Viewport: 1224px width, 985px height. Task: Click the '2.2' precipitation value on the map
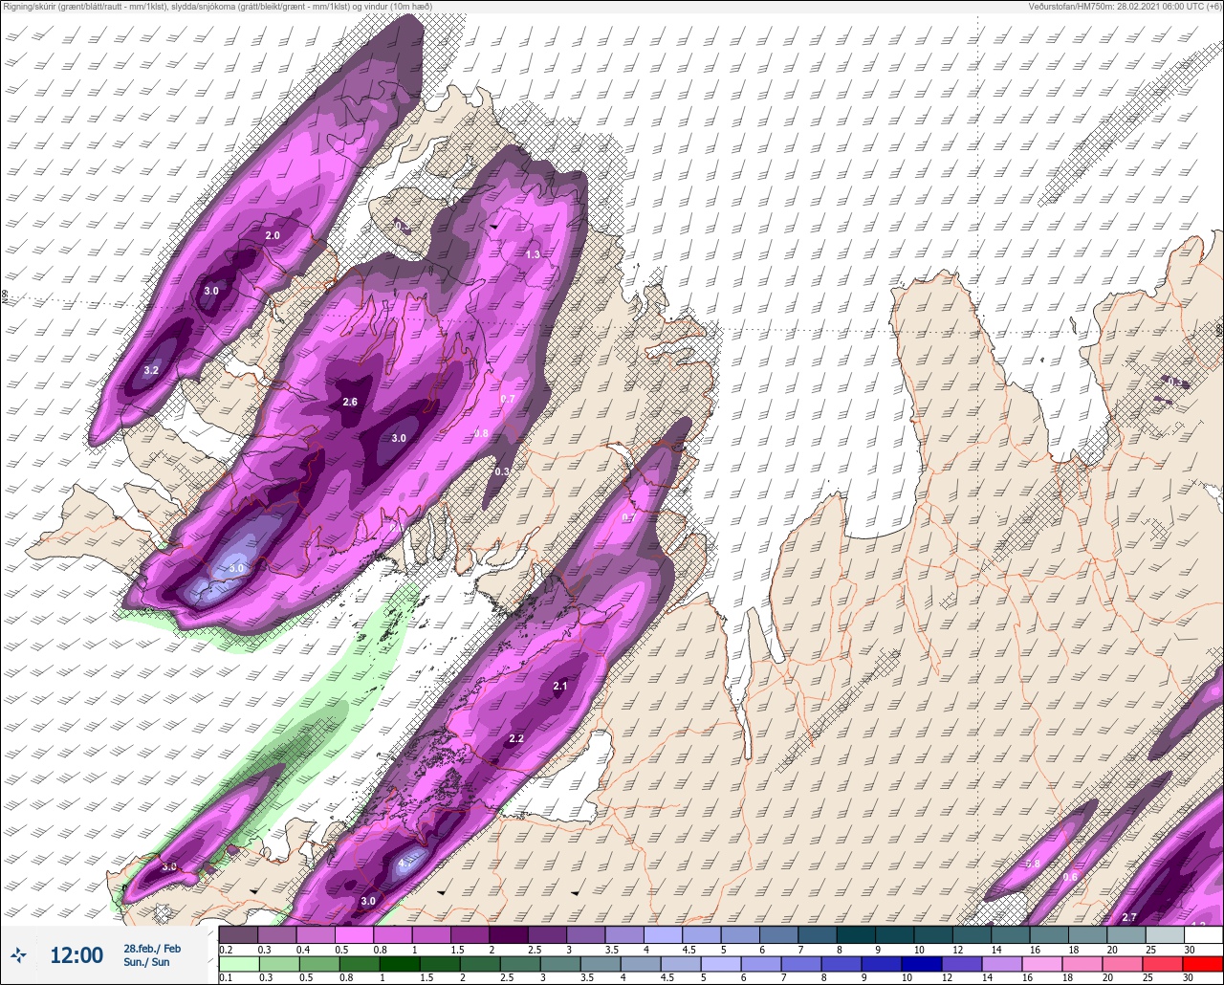(516, 738)
